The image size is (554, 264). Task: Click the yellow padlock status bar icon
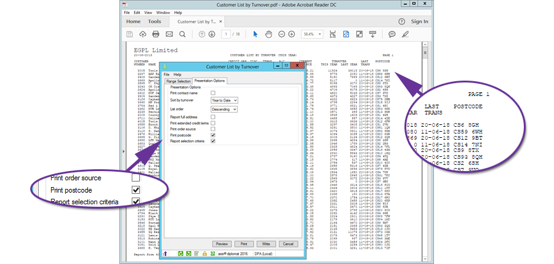[x=204, y=254]
